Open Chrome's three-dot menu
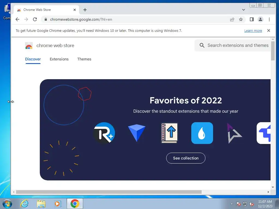This screenshot has height=209, width=279. [x=269, y=19]
